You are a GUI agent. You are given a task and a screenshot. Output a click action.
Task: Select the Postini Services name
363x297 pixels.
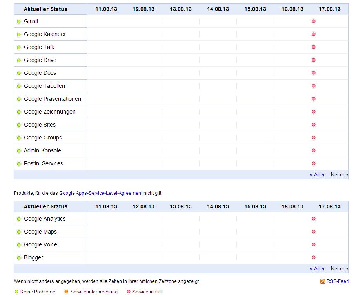pyautogui.click(x=43, y=163)
